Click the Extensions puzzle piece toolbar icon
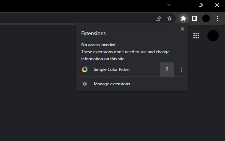 pos(184,18)
